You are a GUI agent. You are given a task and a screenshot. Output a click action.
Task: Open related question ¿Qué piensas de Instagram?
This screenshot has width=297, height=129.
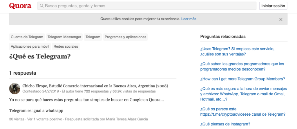[x=225, y=124]
